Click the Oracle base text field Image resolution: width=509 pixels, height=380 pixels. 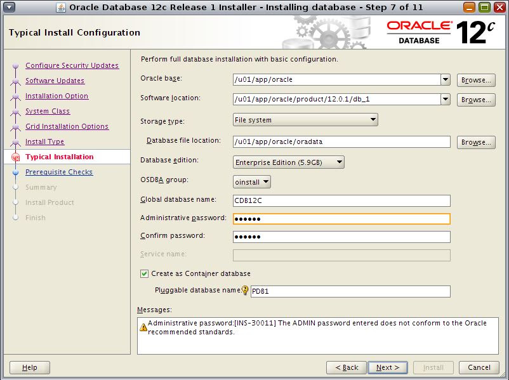(x=336, y=79)
